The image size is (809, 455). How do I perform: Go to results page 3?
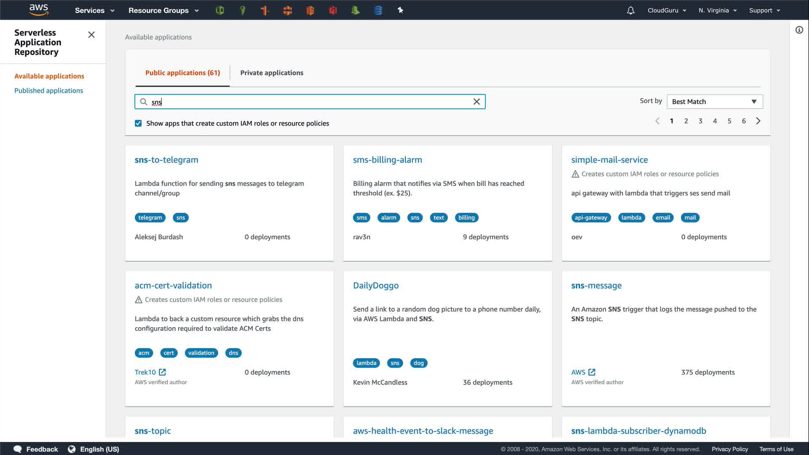(x=700, y=121)
